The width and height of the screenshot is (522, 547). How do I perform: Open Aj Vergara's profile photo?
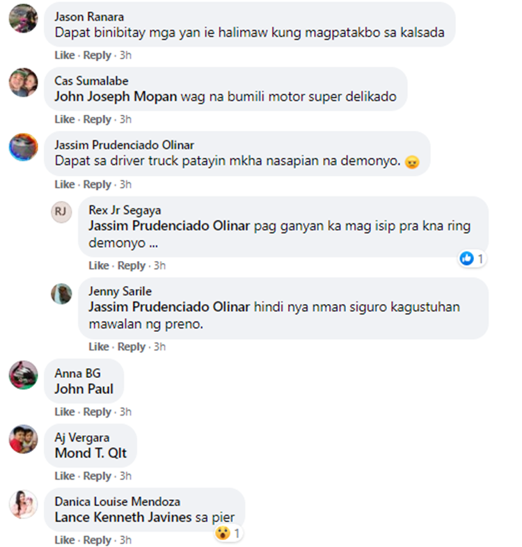[24, 439]
